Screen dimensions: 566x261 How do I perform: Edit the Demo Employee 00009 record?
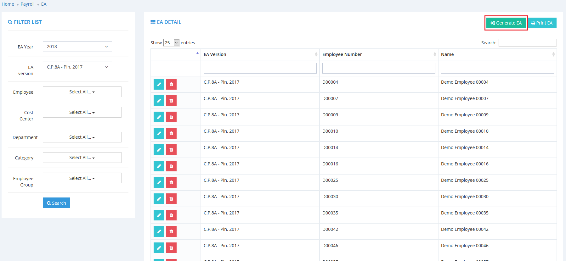point(159,117)
